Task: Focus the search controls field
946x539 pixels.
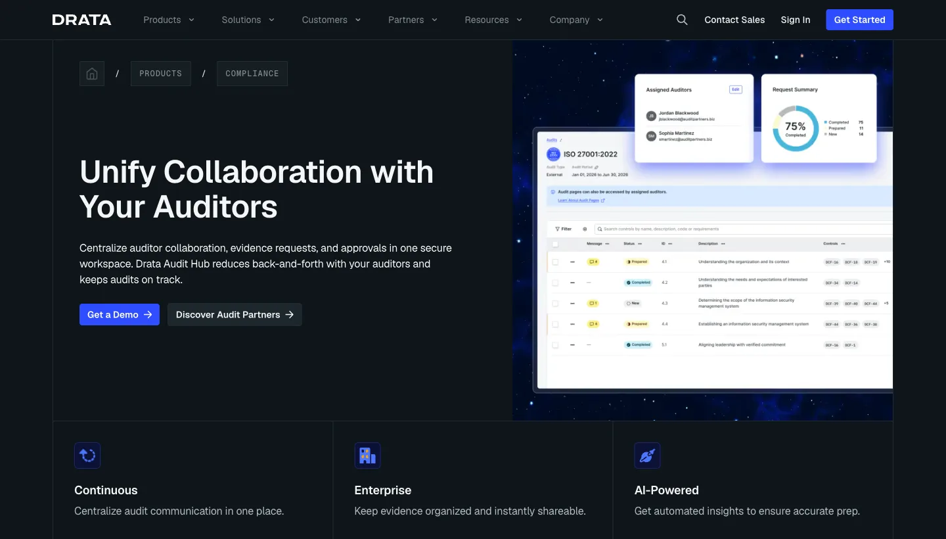Action: coord(743,229)
